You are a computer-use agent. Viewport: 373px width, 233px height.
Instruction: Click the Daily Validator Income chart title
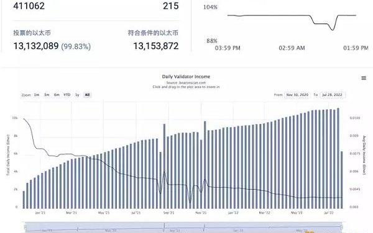(186, 77)
